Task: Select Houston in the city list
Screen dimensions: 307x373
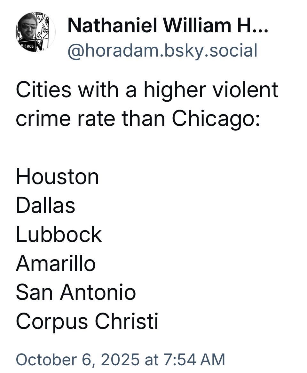Action: coord(57,177)
